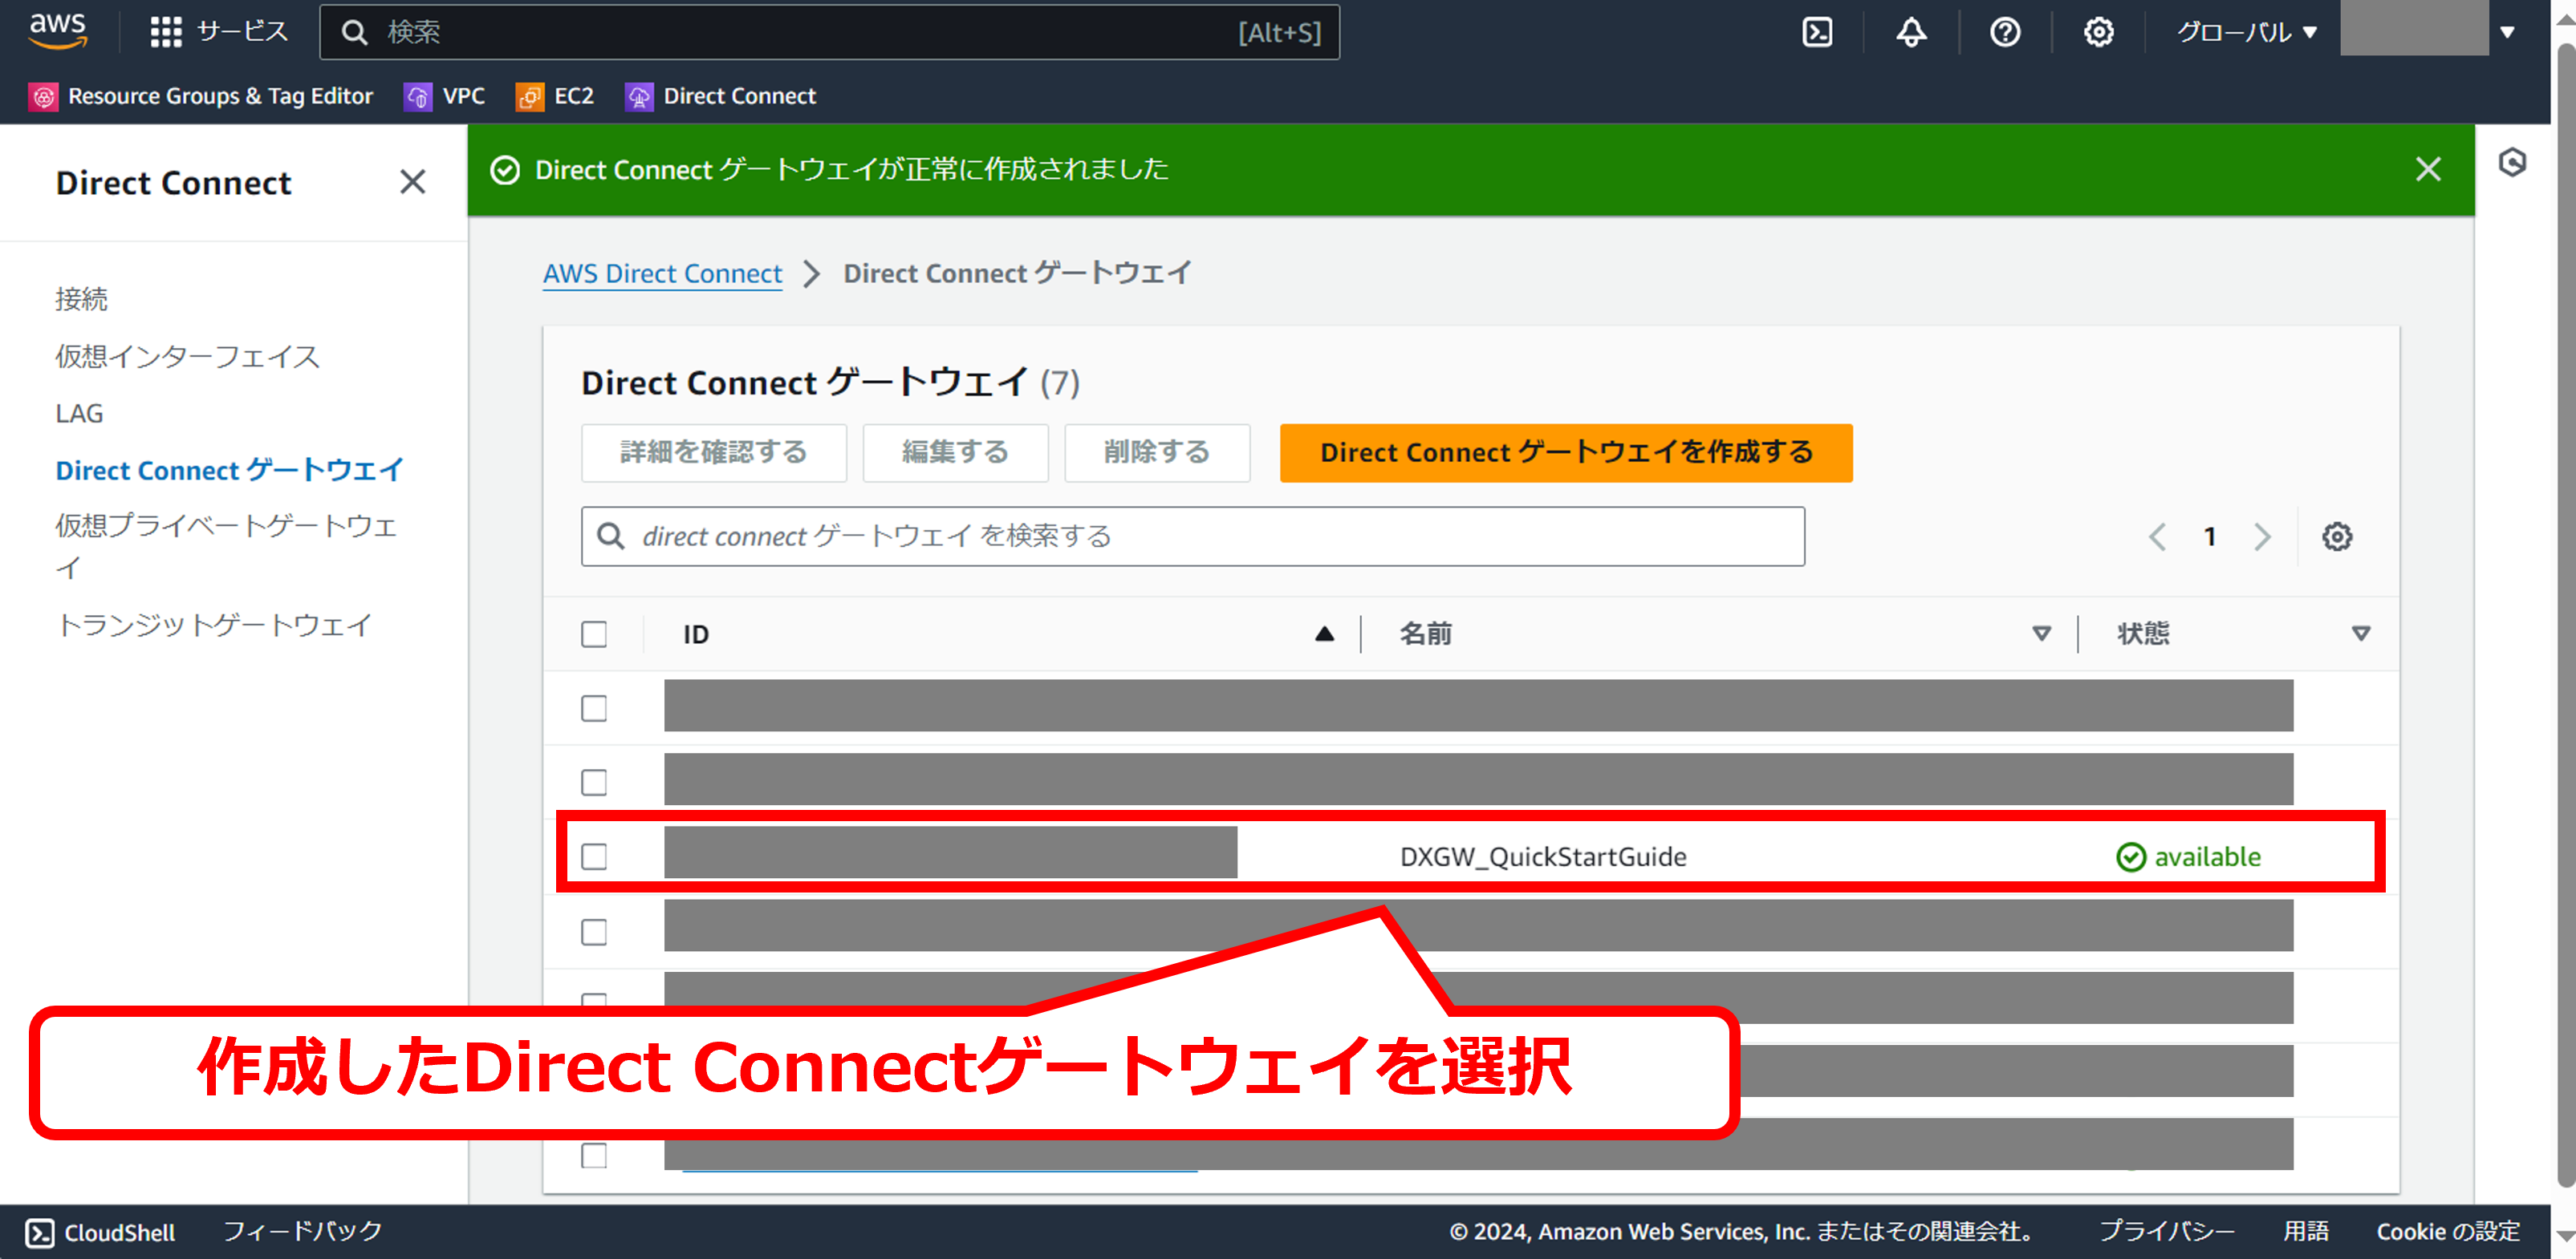Open VPC shortcut in favorites bar

(x=445, y=96)
